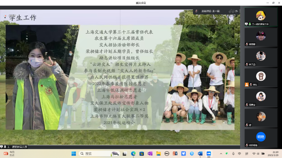Toggle the 拼 pinyin input mode indicator
Image resolution: width=282 pixels, height=158 pixels.
[x=247, y=154]
